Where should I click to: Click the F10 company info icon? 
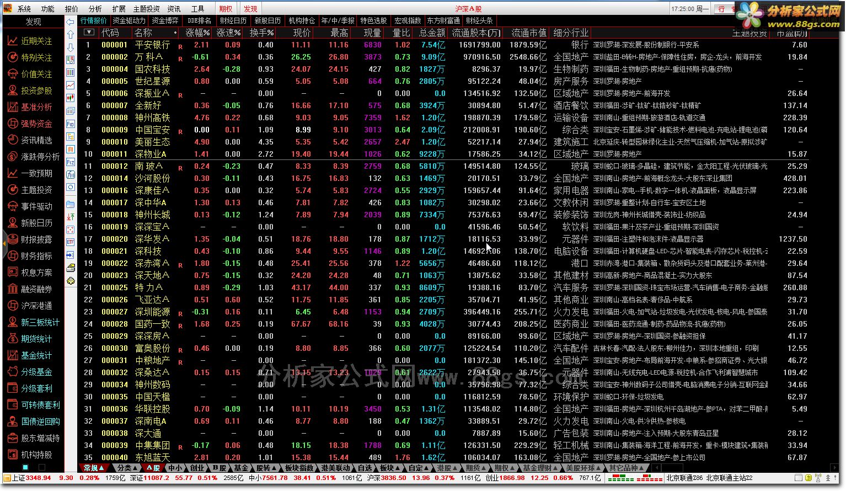(70, 124)
